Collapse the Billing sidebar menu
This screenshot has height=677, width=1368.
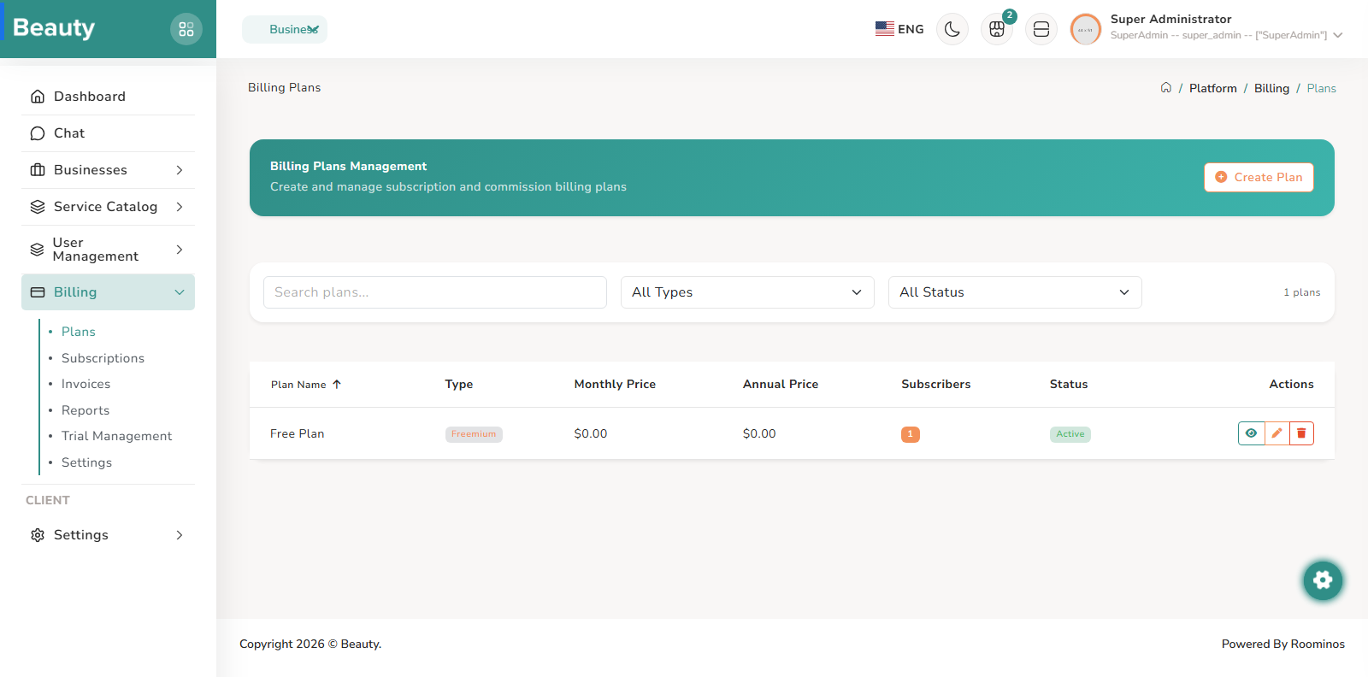(x=108, y=292)
